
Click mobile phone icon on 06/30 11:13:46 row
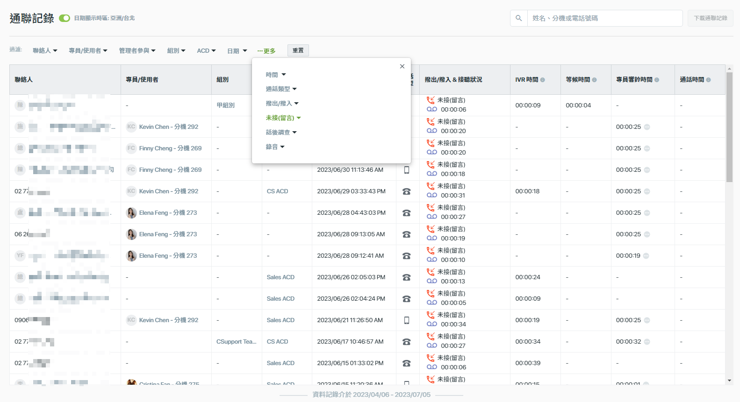(x=407, y=170)
